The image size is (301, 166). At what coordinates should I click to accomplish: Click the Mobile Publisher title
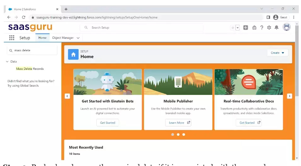click(178, 101)
